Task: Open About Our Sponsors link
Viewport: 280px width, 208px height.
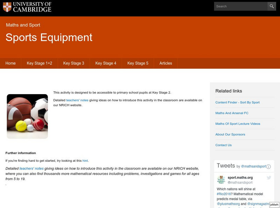Action: click(230, 134)
